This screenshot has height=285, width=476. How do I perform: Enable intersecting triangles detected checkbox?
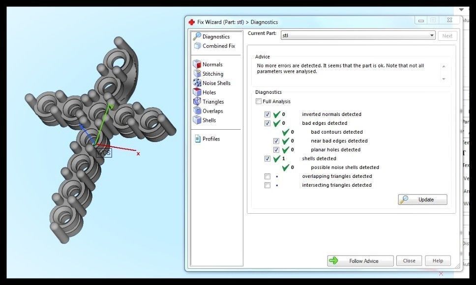[x=267, y=185]
